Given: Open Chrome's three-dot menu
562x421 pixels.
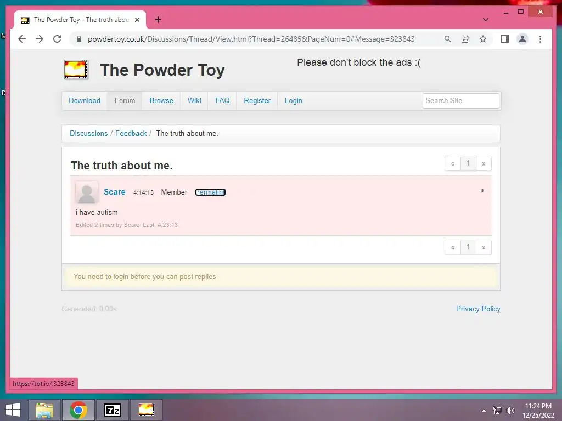Looking at the screenshot, I should pyautogui.click(x=540, y=39).
